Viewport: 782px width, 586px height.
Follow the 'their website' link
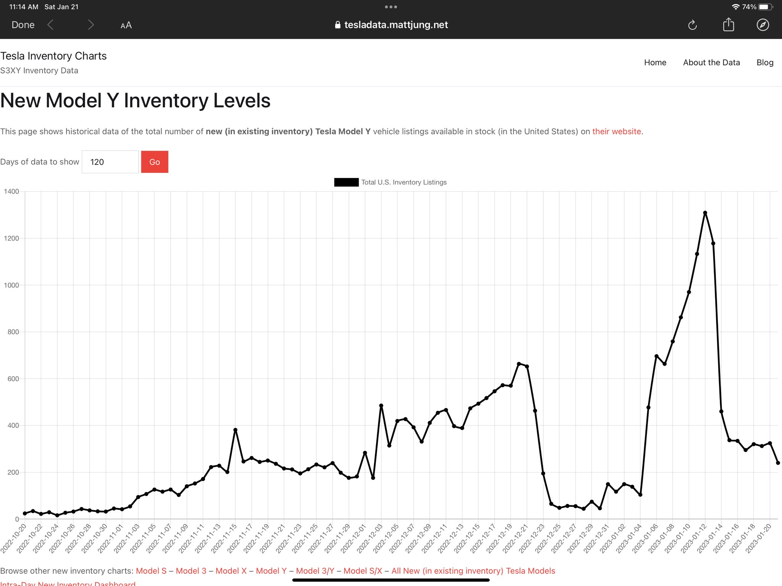pos(616,131)
